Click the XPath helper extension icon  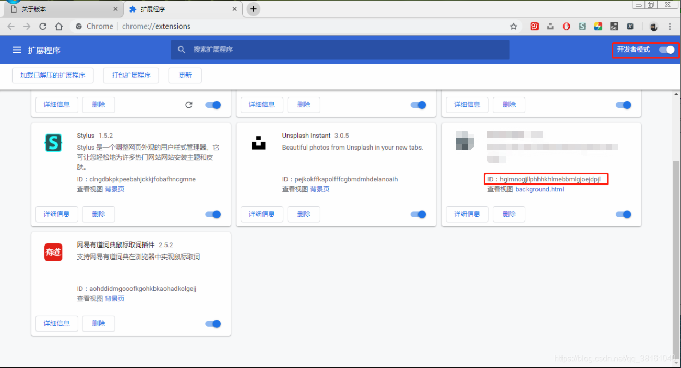(x=630, y=26)
